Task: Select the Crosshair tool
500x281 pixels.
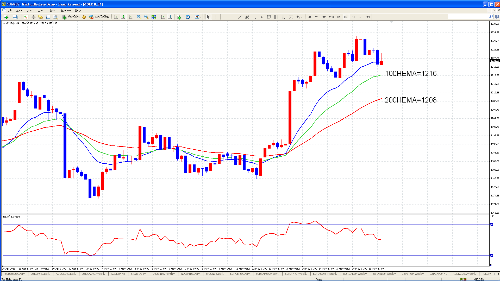Action: [216, 17]
